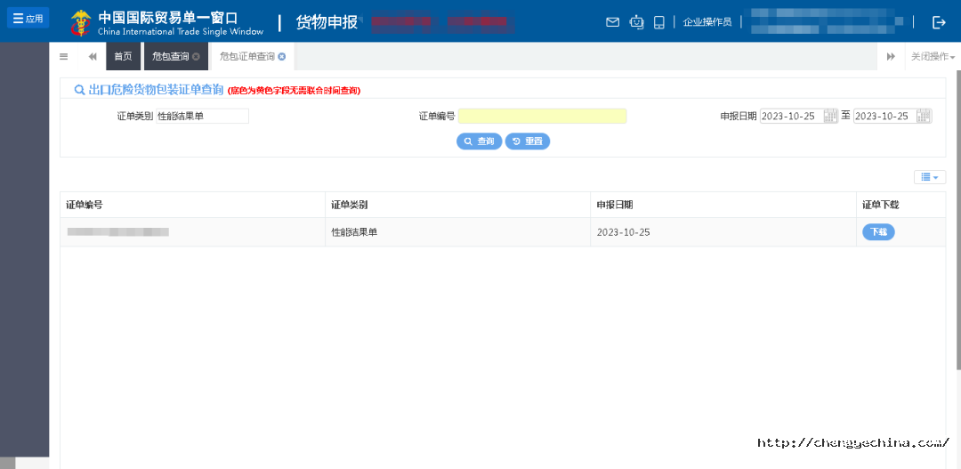Open calendar picker for start date
The image size is (961, 469).
[x=830, y=116]
